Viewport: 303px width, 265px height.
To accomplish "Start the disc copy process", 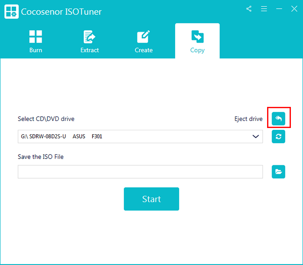I will coord(152,199).
